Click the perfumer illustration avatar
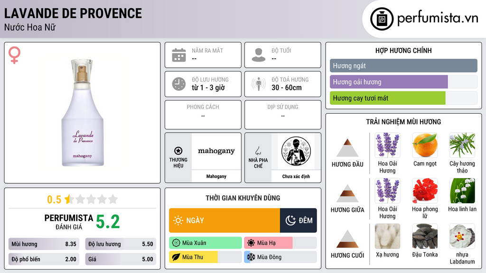The width and height of the screenshot is (486, 273). pos(296,151)
